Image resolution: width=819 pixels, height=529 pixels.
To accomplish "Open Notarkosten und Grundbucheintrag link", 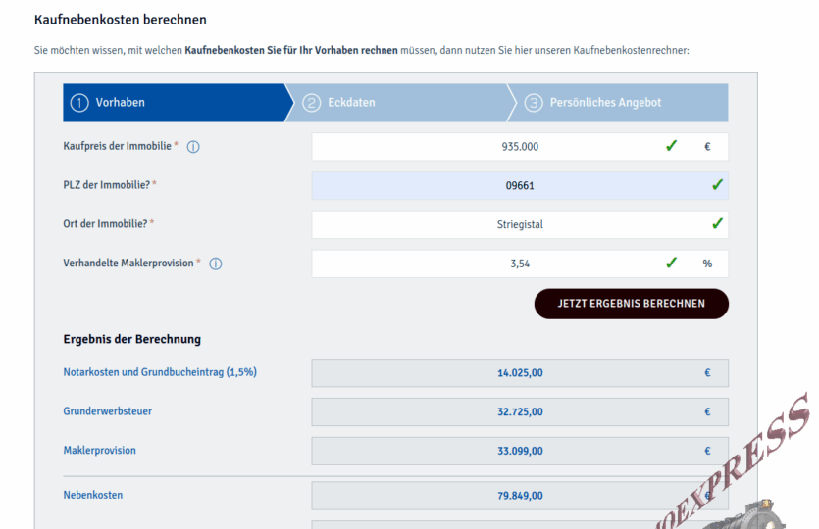I will (160, 372).
